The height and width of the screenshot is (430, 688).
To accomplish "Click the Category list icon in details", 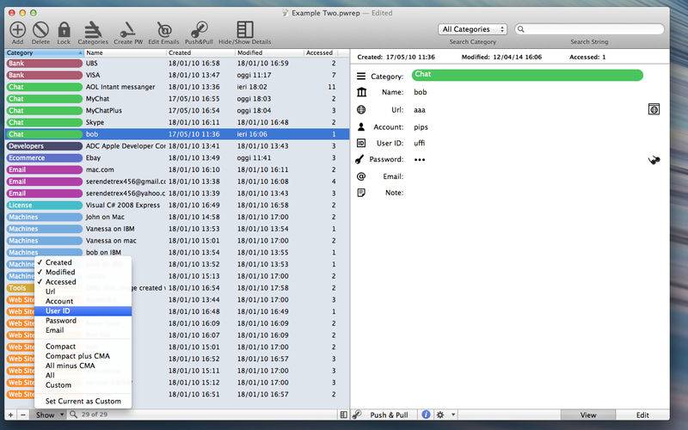I will (361, 76).
